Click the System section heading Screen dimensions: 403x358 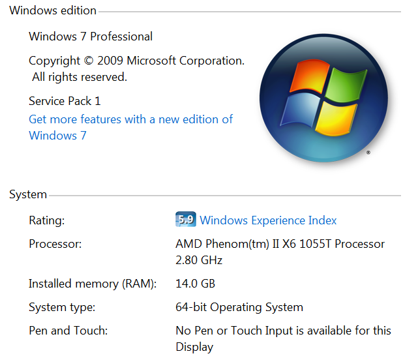(28, 194)
